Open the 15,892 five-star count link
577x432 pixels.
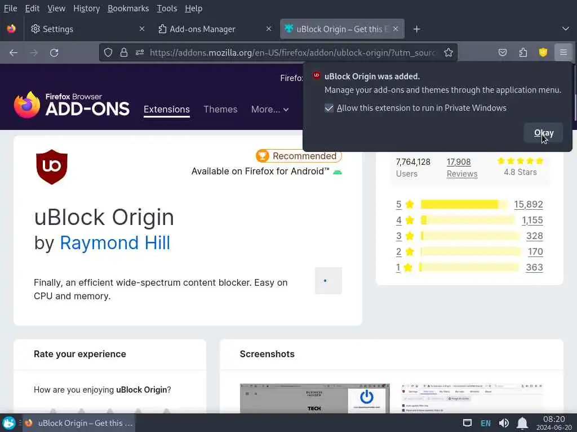click(x=529, y=204)
